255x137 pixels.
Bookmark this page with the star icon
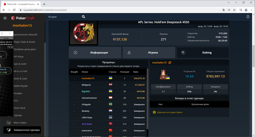pyautogui.click(x=234, y=10)
